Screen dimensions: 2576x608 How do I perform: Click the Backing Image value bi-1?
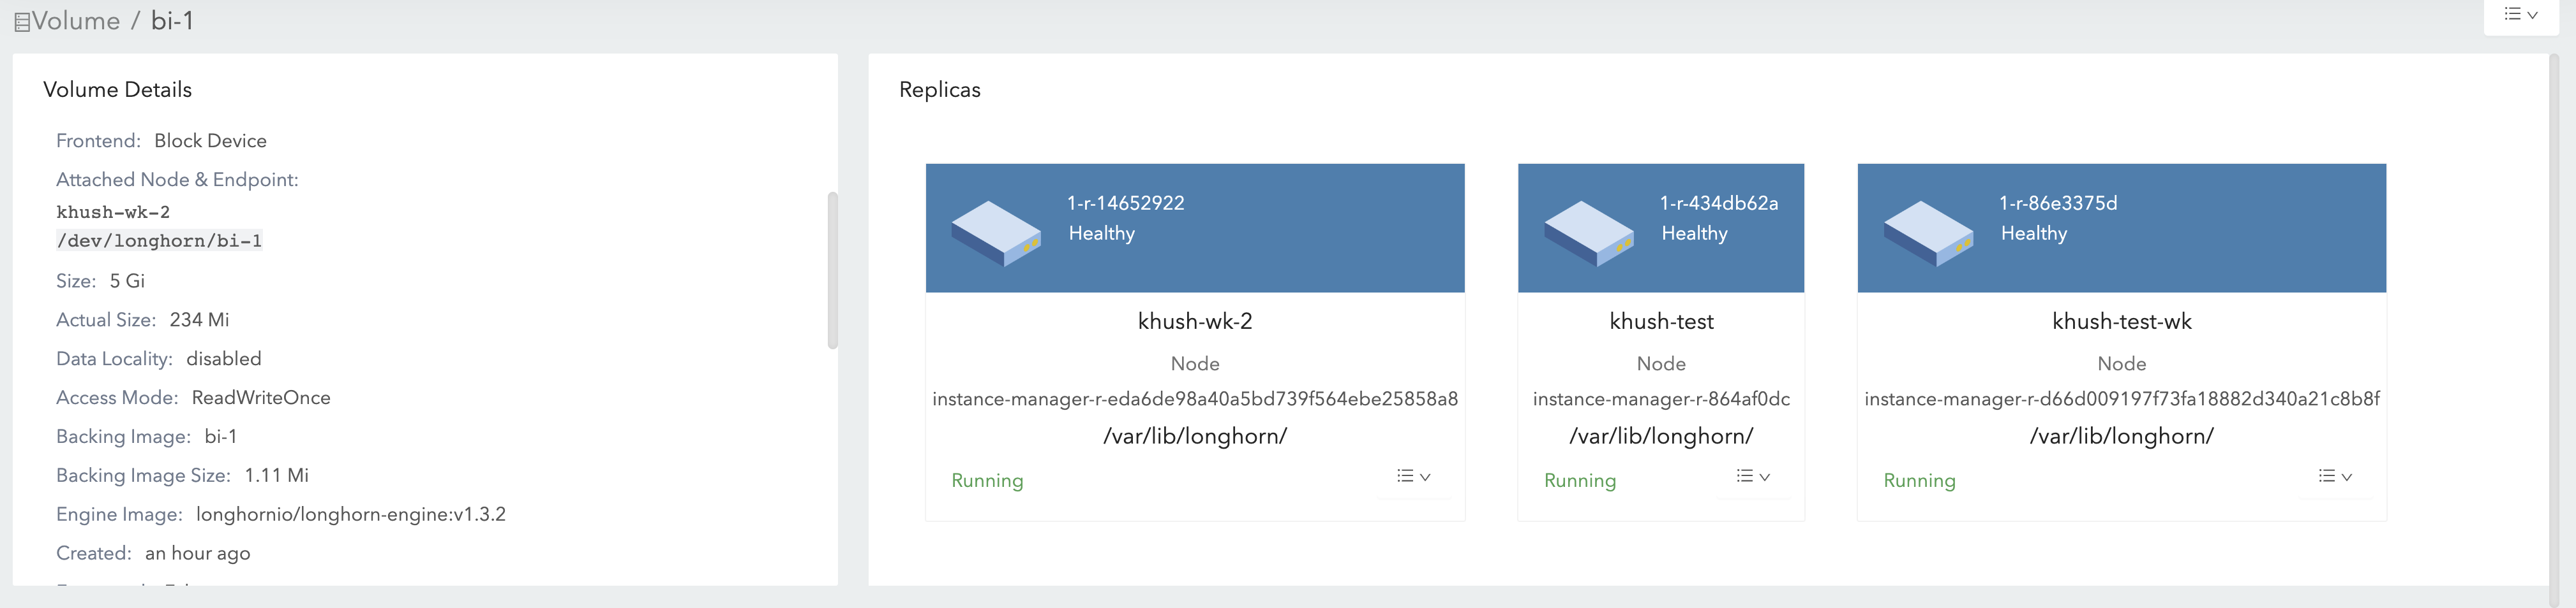[x=221, y=437]
